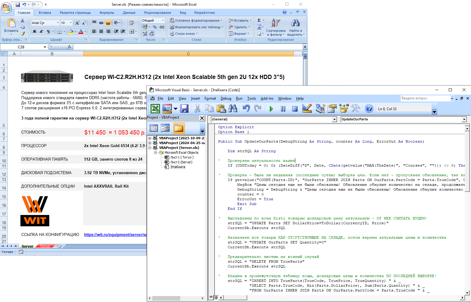Toggle underline Ч in Excel ribbon
Screen dimensions: 471x302
click(48, 32)
